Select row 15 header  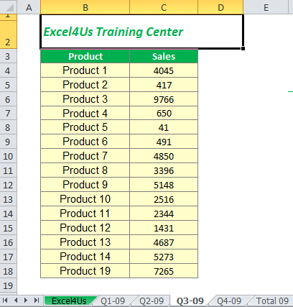8,228
